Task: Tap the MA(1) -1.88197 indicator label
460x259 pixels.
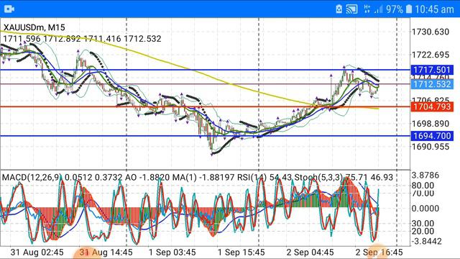Action: (x=203, y=178)
